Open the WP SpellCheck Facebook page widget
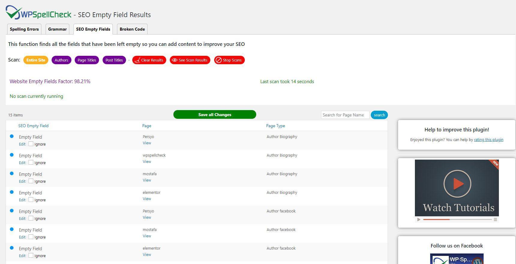This screenshot has height=264, width=516. click(x=457, y=259)
